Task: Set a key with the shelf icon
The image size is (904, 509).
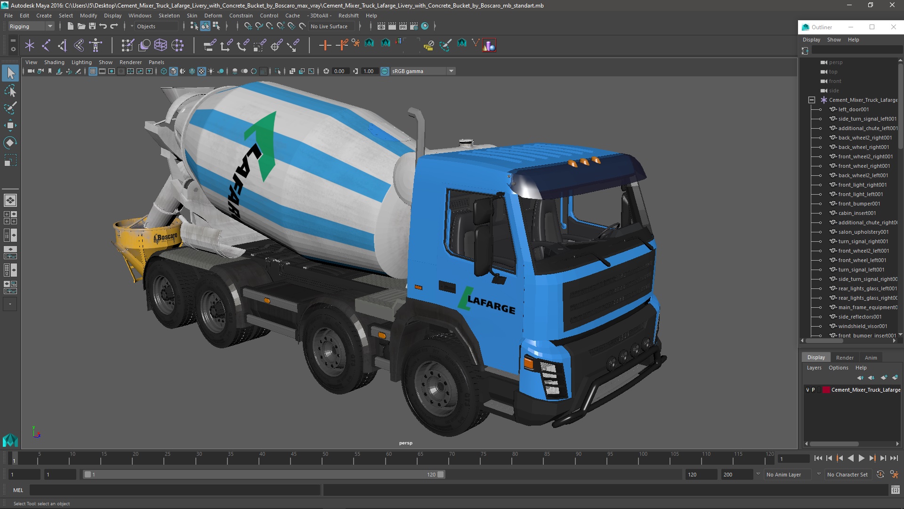Action: [325, 45]
